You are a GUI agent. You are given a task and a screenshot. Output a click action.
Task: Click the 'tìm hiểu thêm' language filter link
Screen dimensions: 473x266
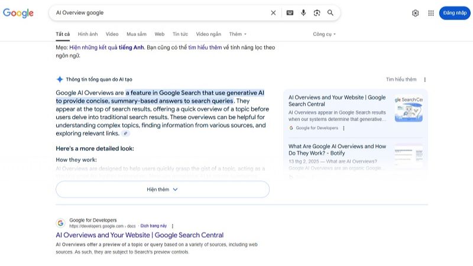205,47
